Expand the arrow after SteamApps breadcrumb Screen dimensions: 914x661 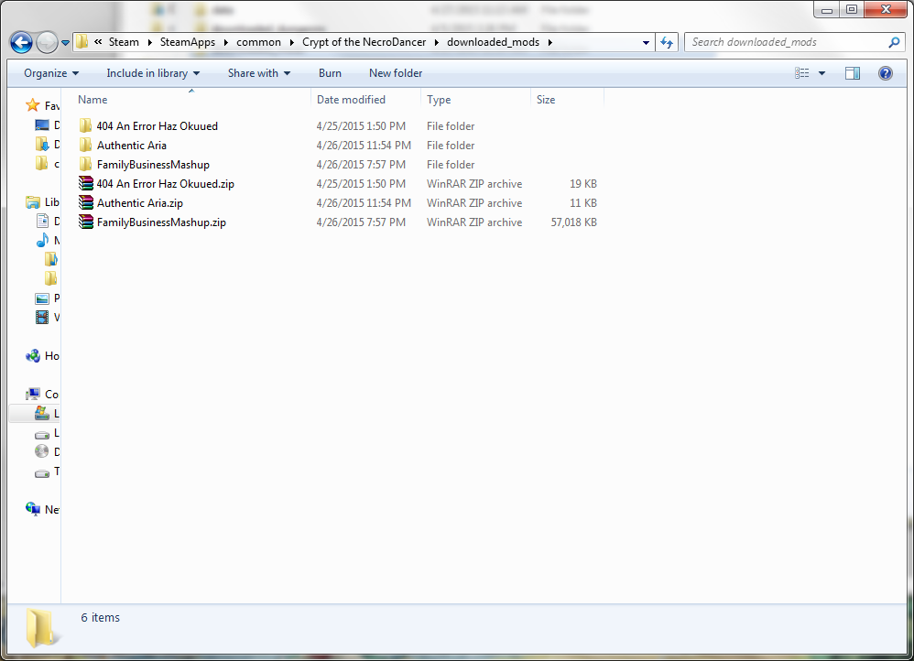coord(225,42)
